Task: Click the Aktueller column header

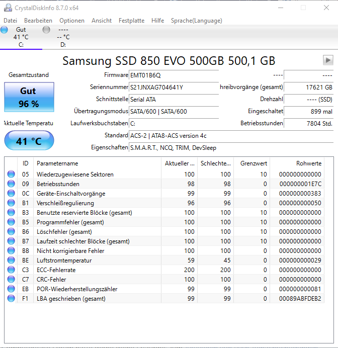Action: pos(180,163)
